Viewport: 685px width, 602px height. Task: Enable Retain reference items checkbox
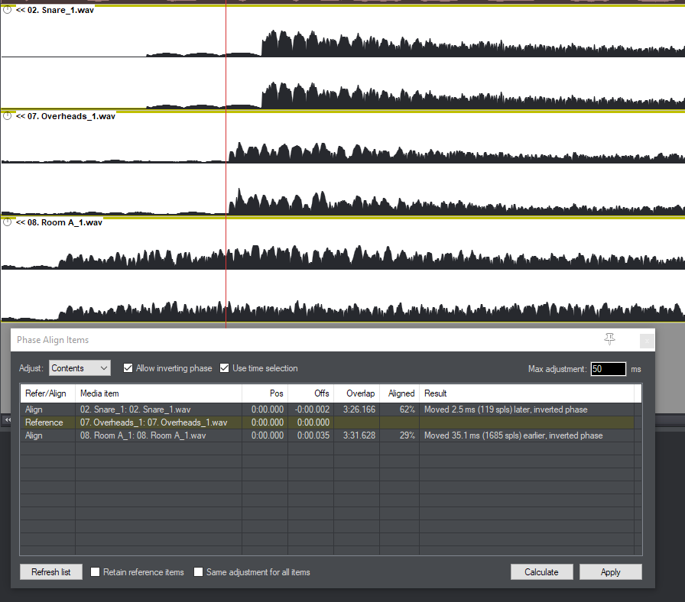click(x=96, y=572)
